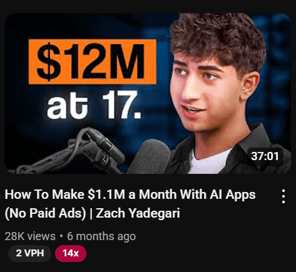Open the video by clicking the speaker's face

tap(207, 92)
